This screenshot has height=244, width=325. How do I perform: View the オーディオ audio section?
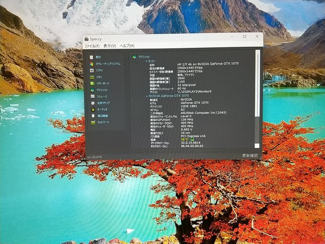pos(93,109)
